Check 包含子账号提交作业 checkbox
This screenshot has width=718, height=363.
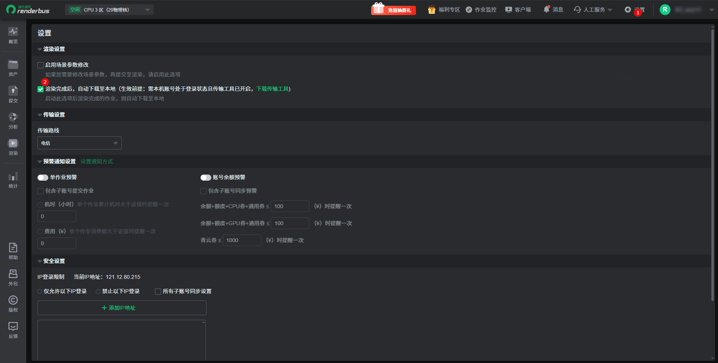click(x=41, y=191)
